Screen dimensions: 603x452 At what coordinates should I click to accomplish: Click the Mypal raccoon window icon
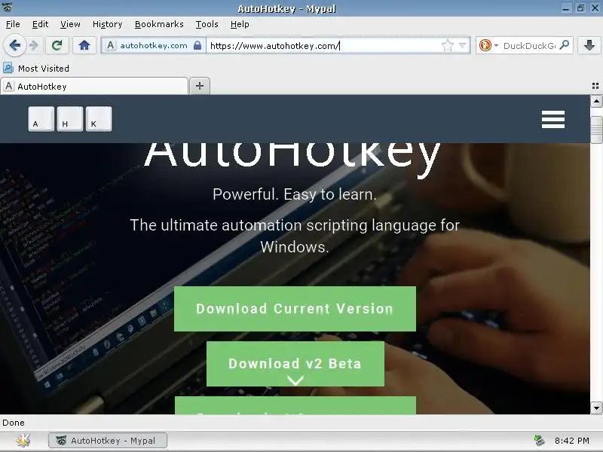7,8
